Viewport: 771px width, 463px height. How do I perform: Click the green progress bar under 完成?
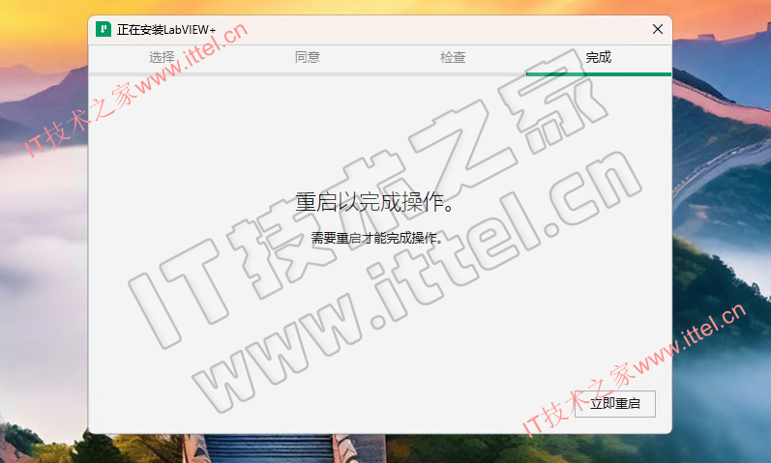click(599, 74)
